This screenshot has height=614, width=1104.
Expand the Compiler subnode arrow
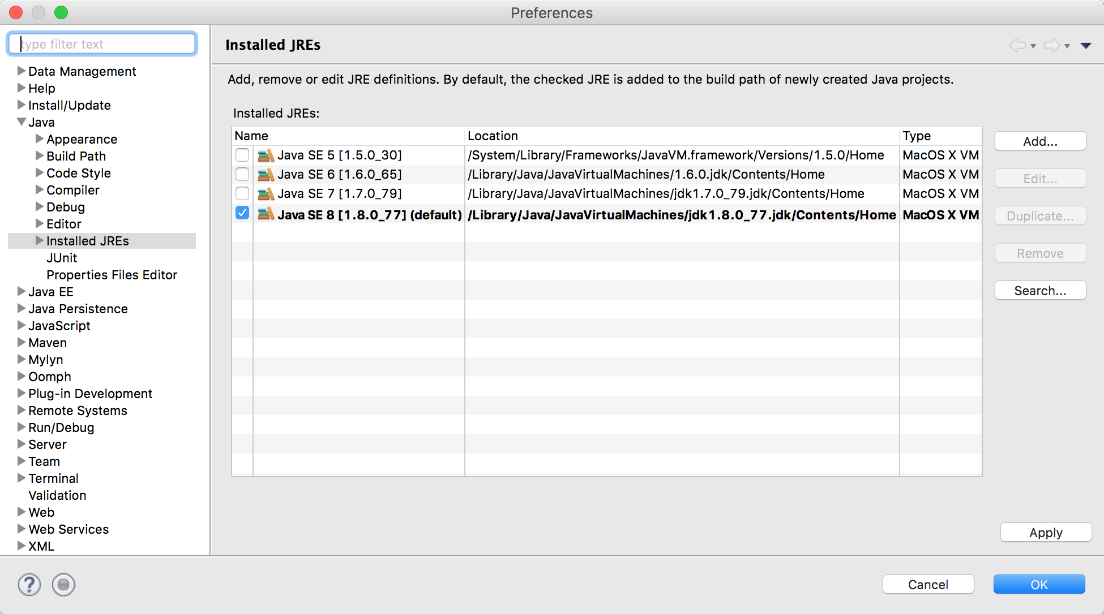(40, 189)
